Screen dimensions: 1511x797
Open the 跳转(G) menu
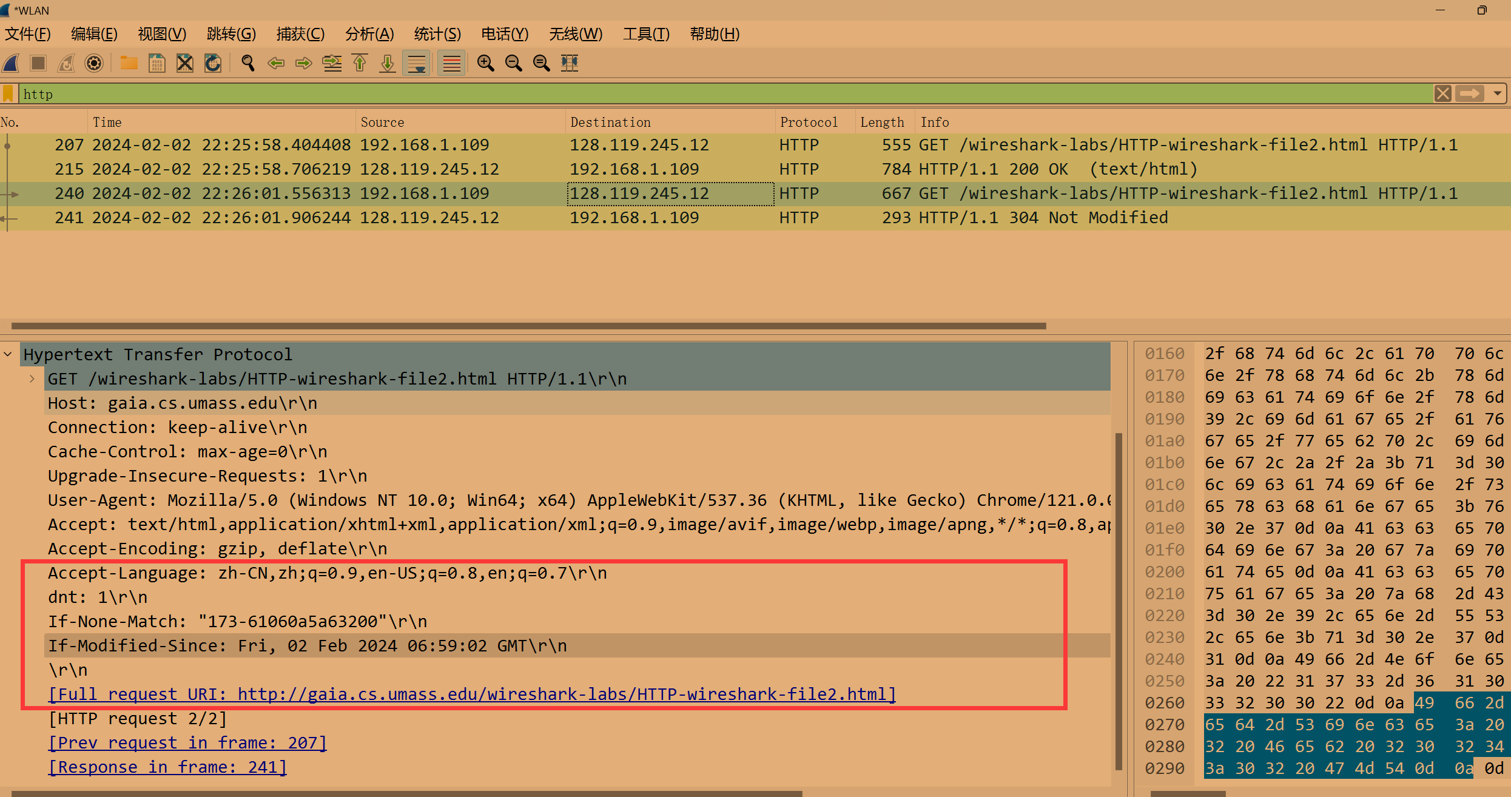(x=231, y=34)
